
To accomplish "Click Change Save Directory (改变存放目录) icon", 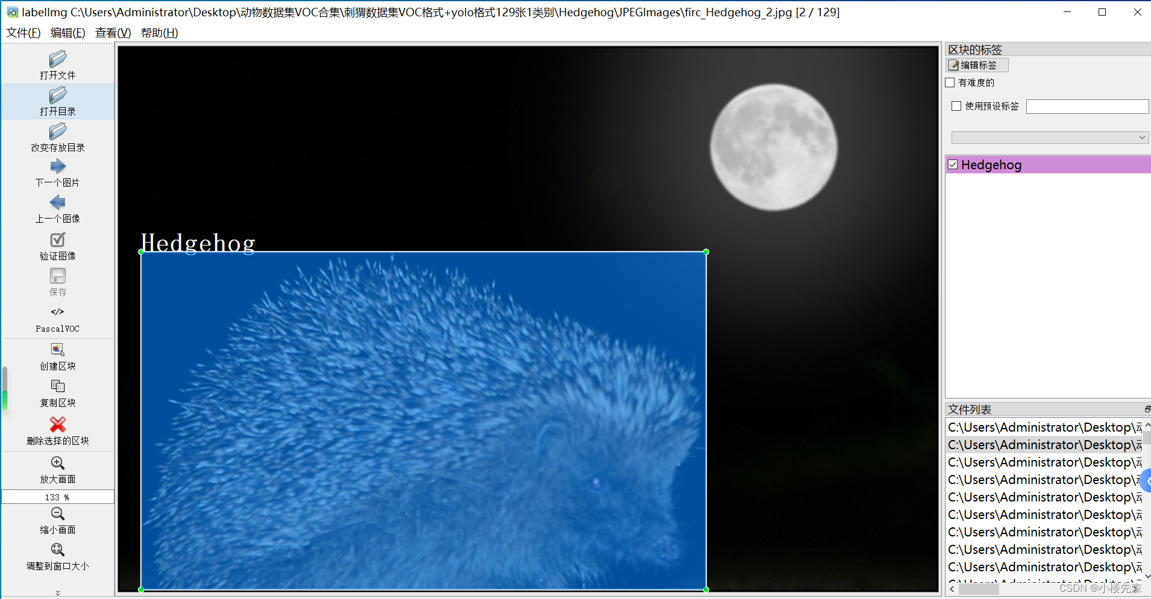I will 58,131.
